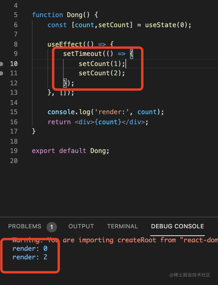Click line number 15 in the gutter
Image resolution: width=218 pixels, height=285 pixels.
[x=14, y=112]
